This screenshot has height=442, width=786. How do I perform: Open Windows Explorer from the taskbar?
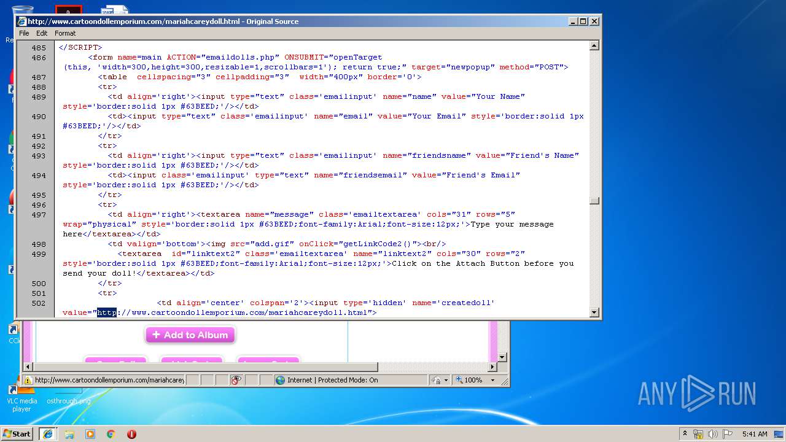pos(69,434)
